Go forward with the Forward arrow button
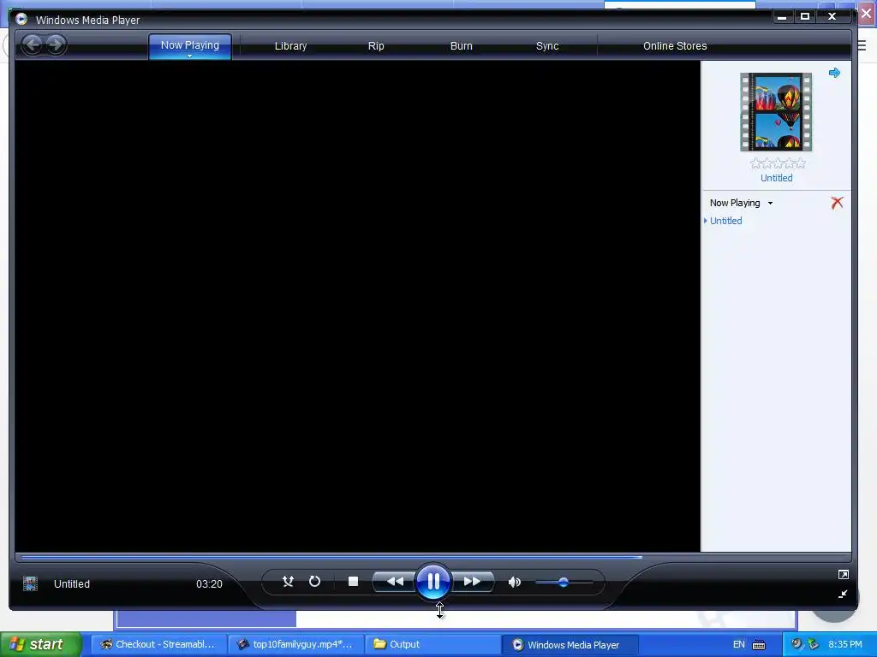This screenshot has width=877, height=657. click(56, 44)
